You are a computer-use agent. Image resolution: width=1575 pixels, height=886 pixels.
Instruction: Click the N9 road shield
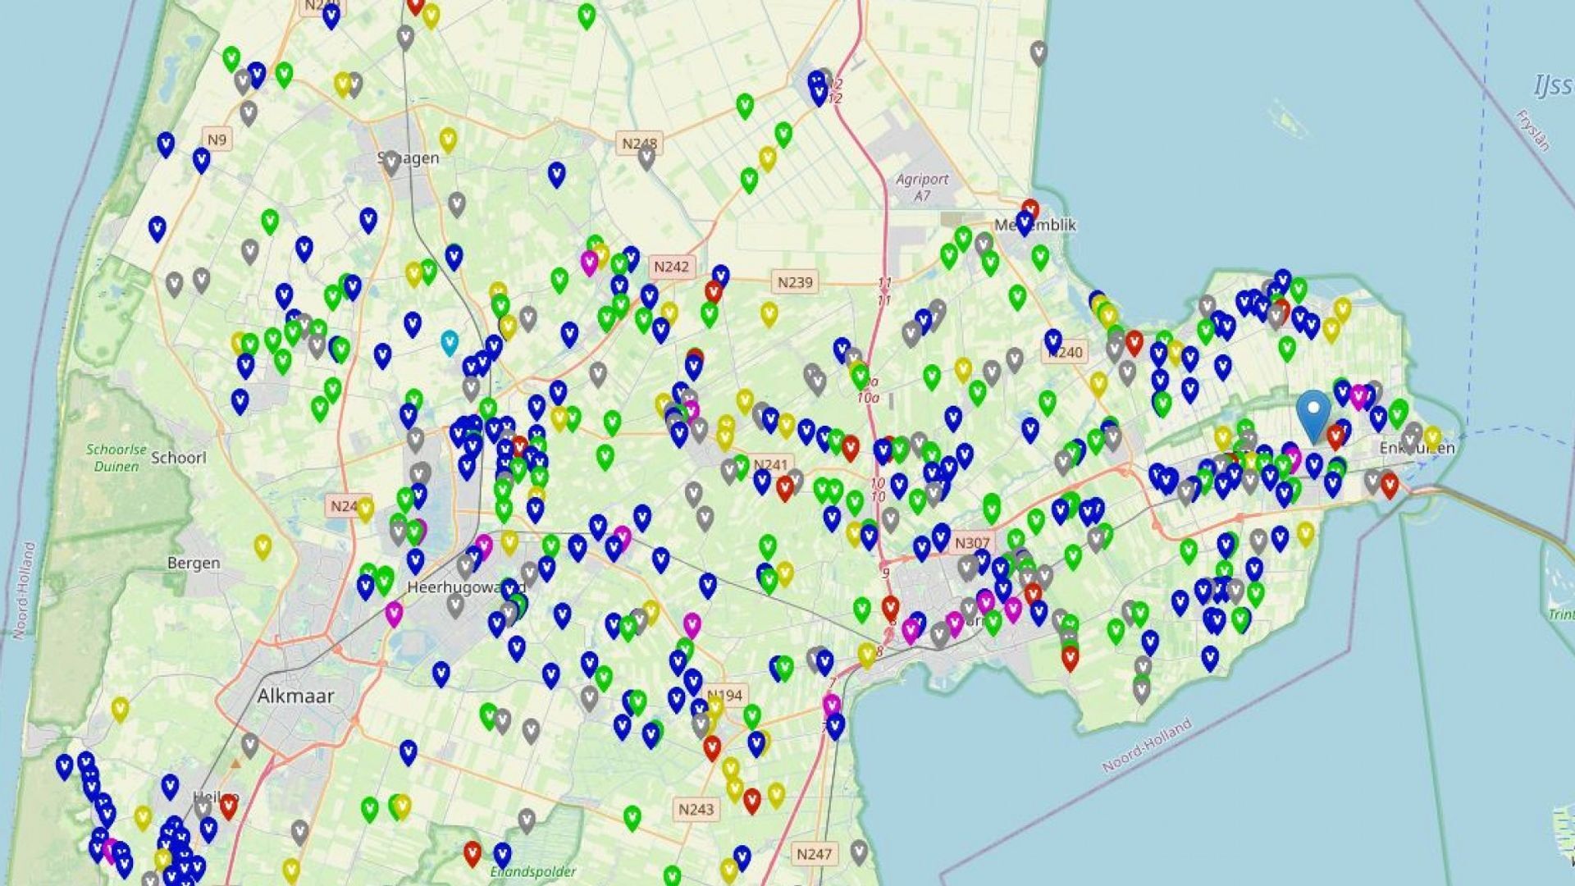(x=216, y=139)
